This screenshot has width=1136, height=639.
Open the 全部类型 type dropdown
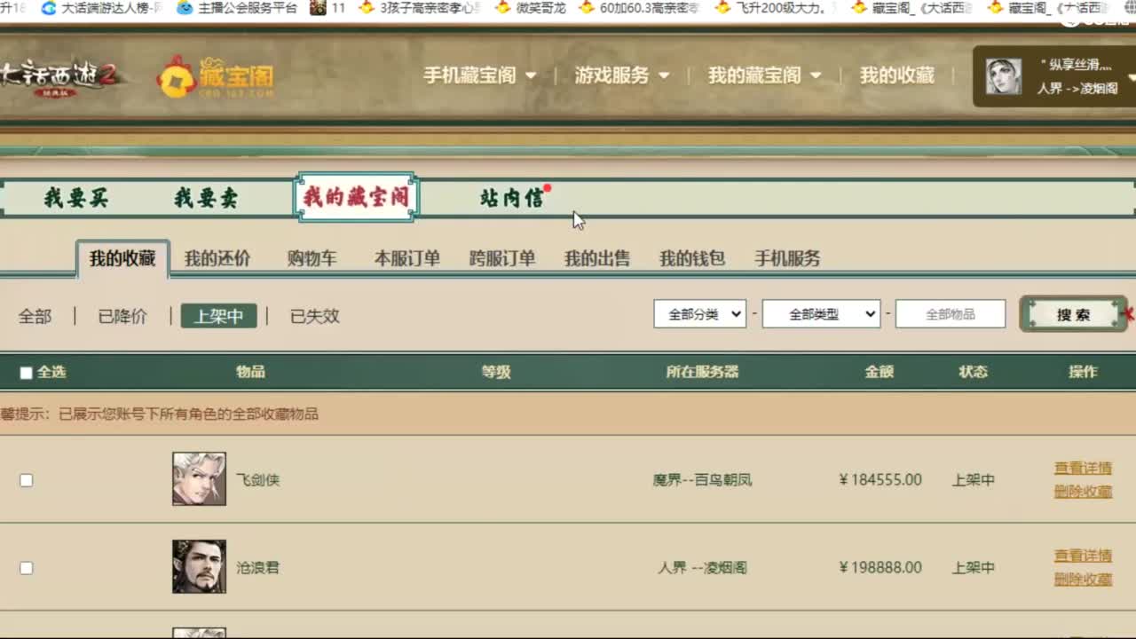click(x=821, y=314)
